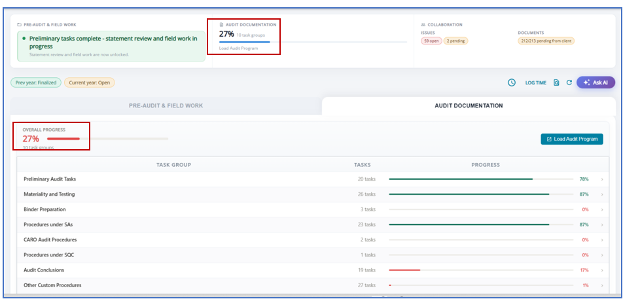
Task: Click the clock icon beside Log Time
Action: (512, 82)
